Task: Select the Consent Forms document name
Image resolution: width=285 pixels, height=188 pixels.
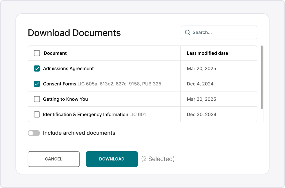Action: point(60,84)
